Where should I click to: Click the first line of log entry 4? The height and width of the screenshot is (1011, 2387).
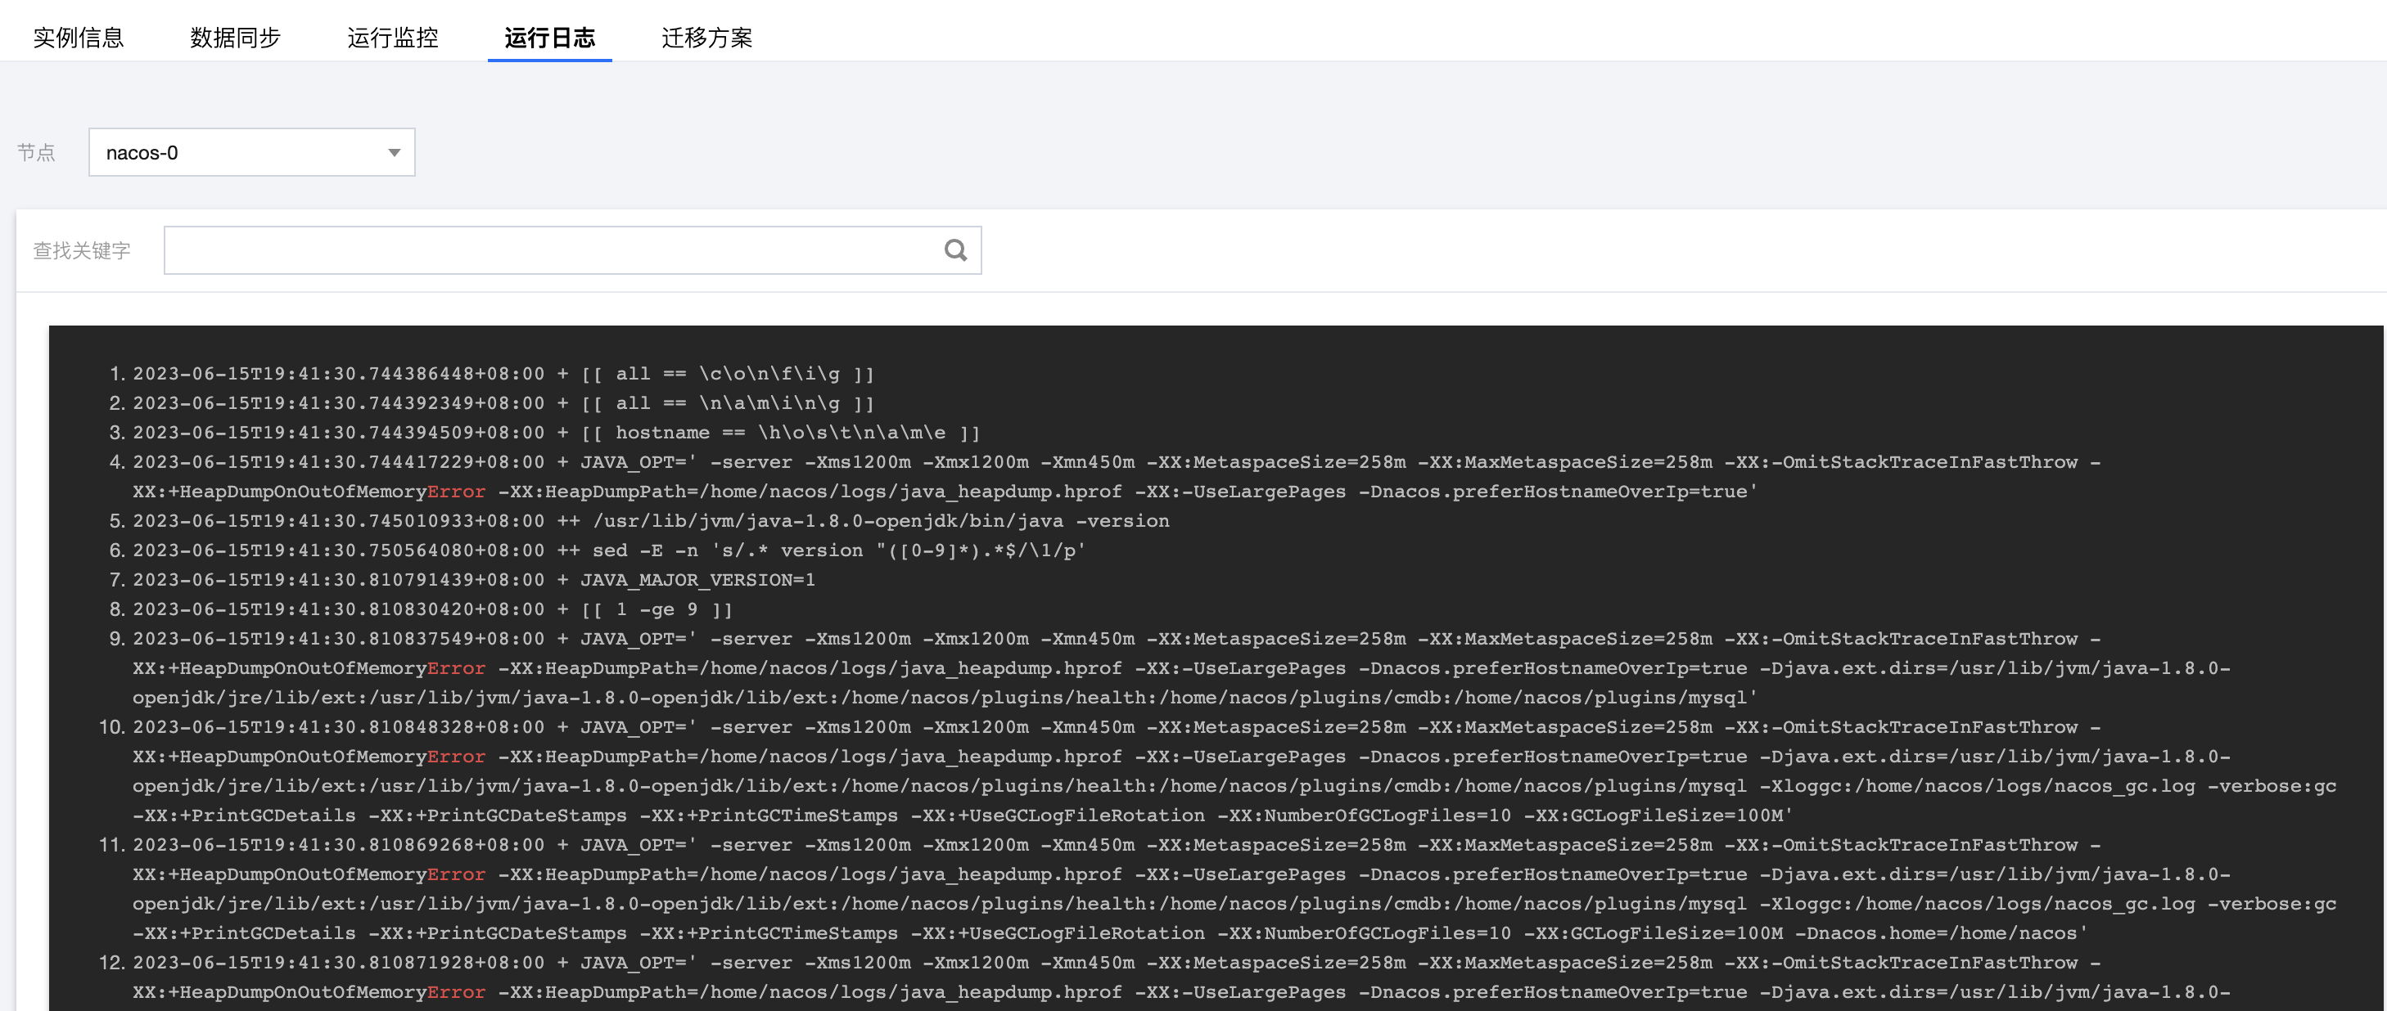(x=1117, y=462)
